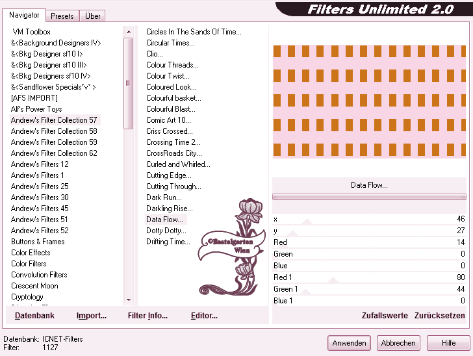Adjust the Blue slider
The height and width of the screenshot is (356, 473).
pyautogui.click(x=369, y=266)
